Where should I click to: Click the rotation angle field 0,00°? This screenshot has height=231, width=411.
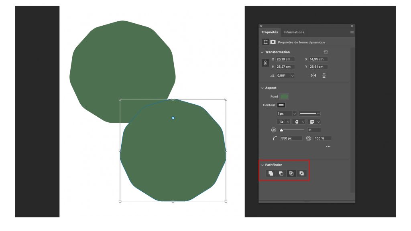coord(283,76)
